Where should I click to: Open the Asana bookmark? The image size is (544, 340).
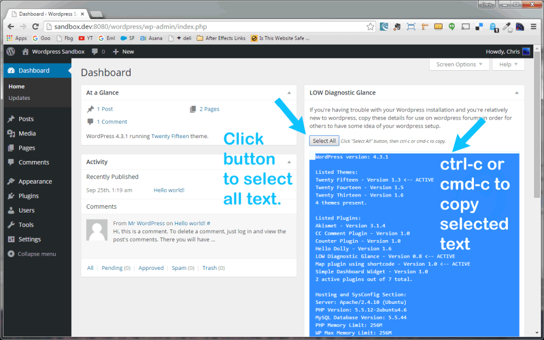click(151, 38)
